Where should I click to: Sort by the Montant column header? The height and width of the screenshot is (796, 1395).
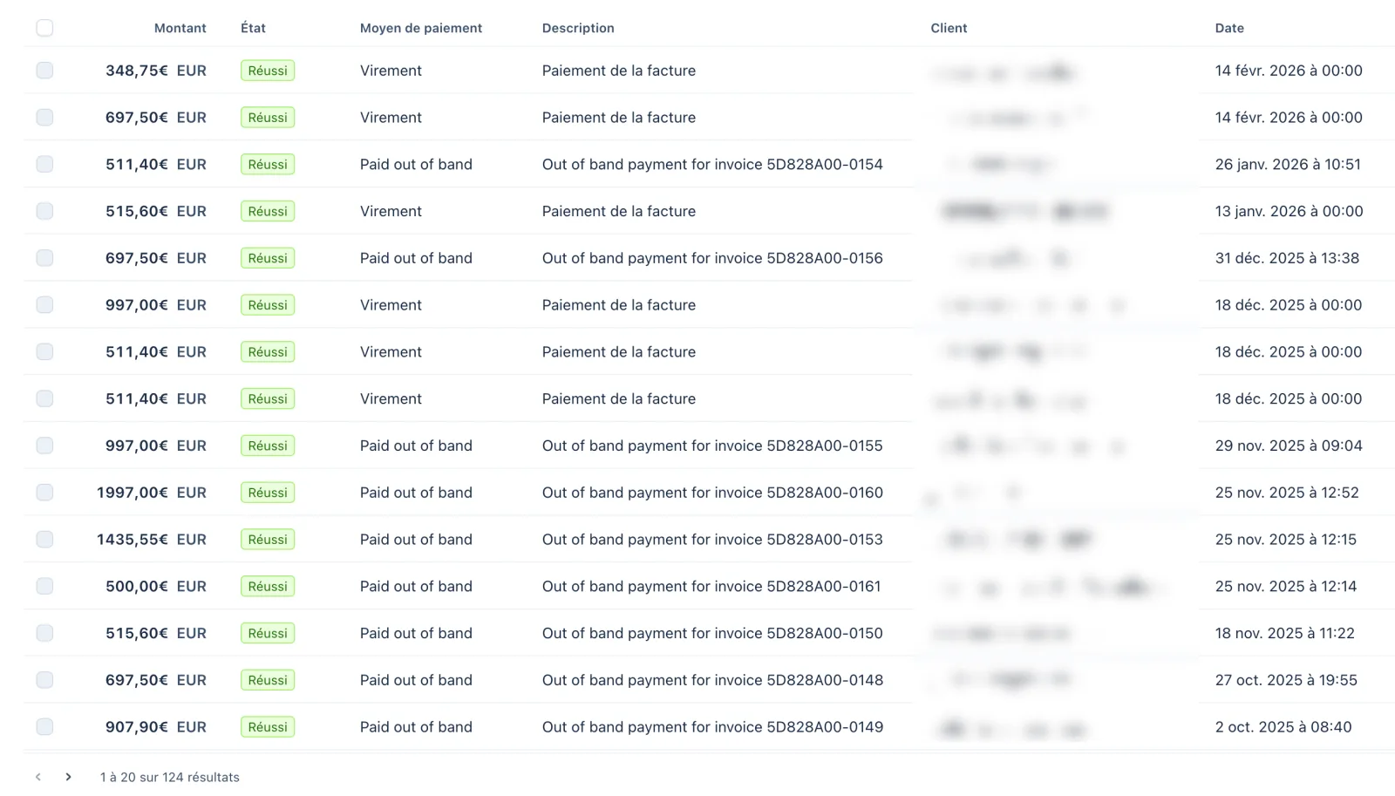click(x=180, y=28)
